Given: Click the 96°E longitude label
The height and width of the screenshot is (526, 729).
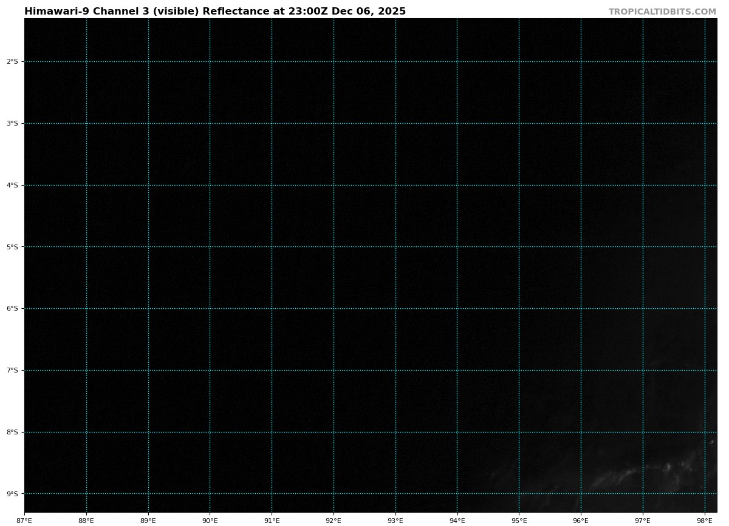Looking at the screenshot, I should (581, 520).
